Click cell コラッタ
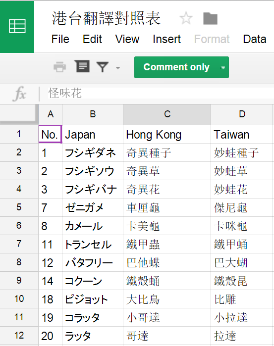The image size is (274, 346). click(x=93, y=317)
